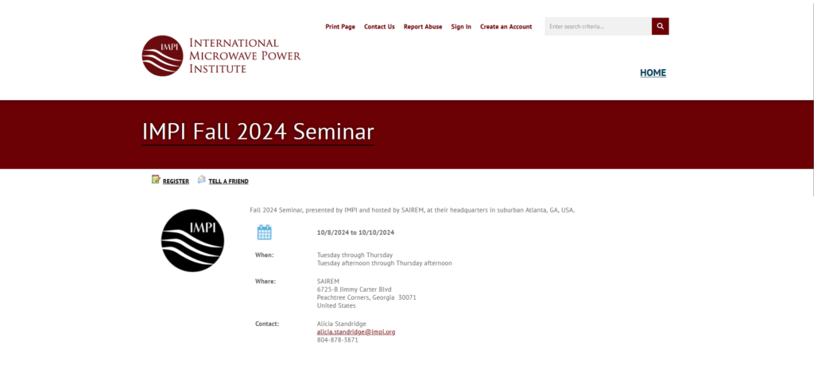The width and height of the screenshot is (814, 368).
Task: Click the address line 6725-B Jimmy Carter Blvd
Action: tap(354, 289)
